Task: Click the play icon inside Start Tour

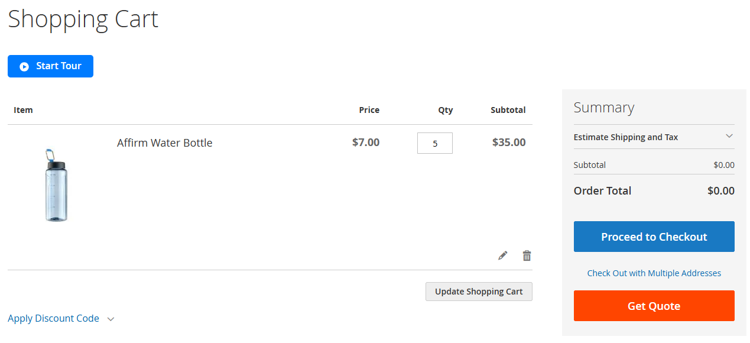Action: tap(24, 66)
